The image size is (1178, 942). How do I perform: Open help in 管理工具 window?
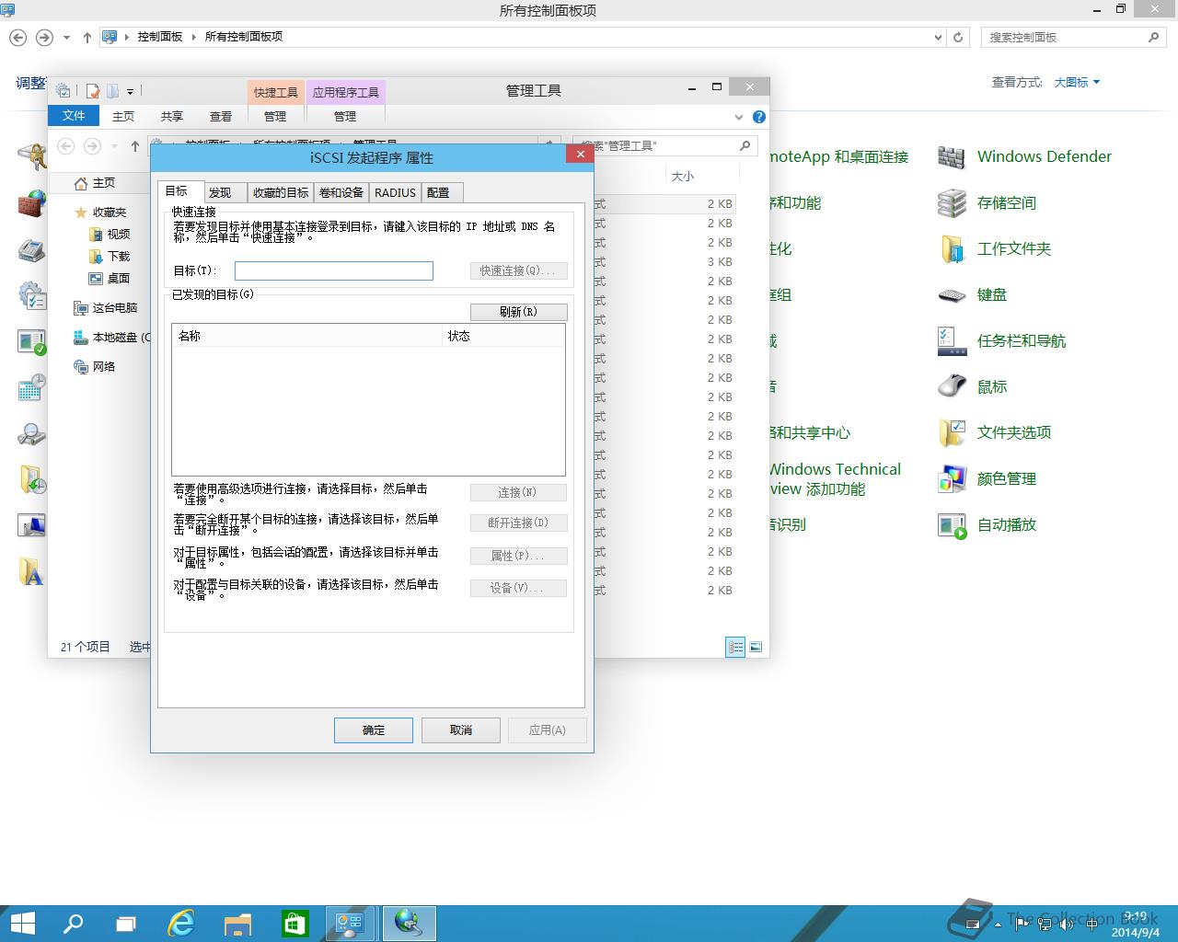[x=758, y=117]
